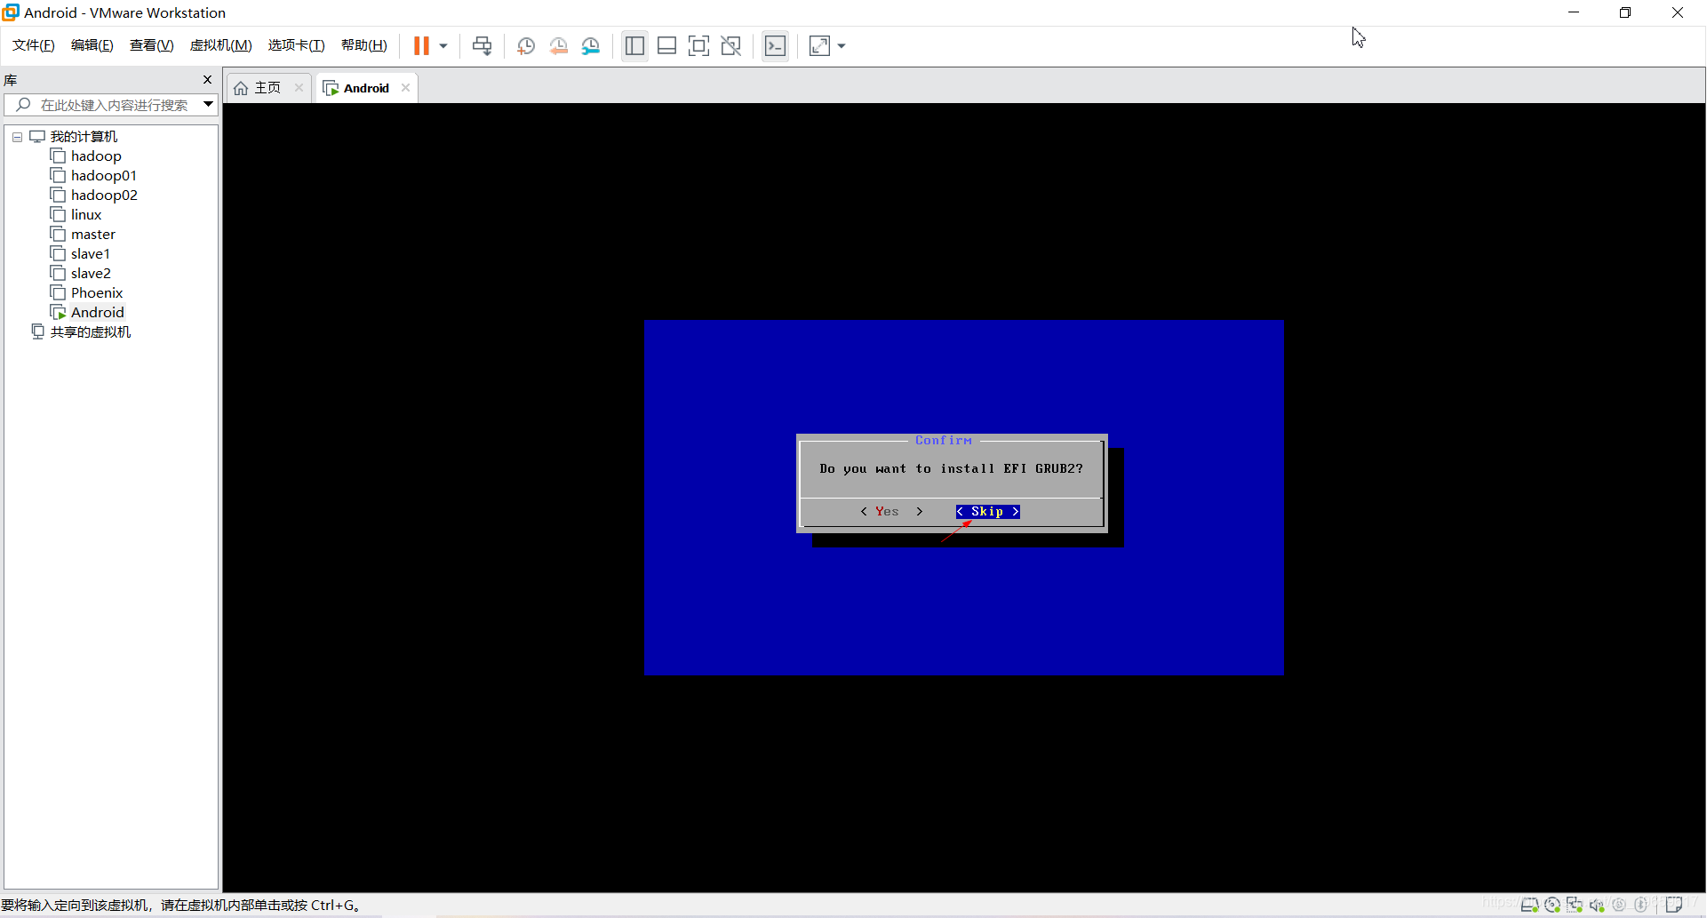Screen dimensions: 1707x918
Task: Choose Skip in the GRUB2 confirm dialog
Action: click(988, 512)
